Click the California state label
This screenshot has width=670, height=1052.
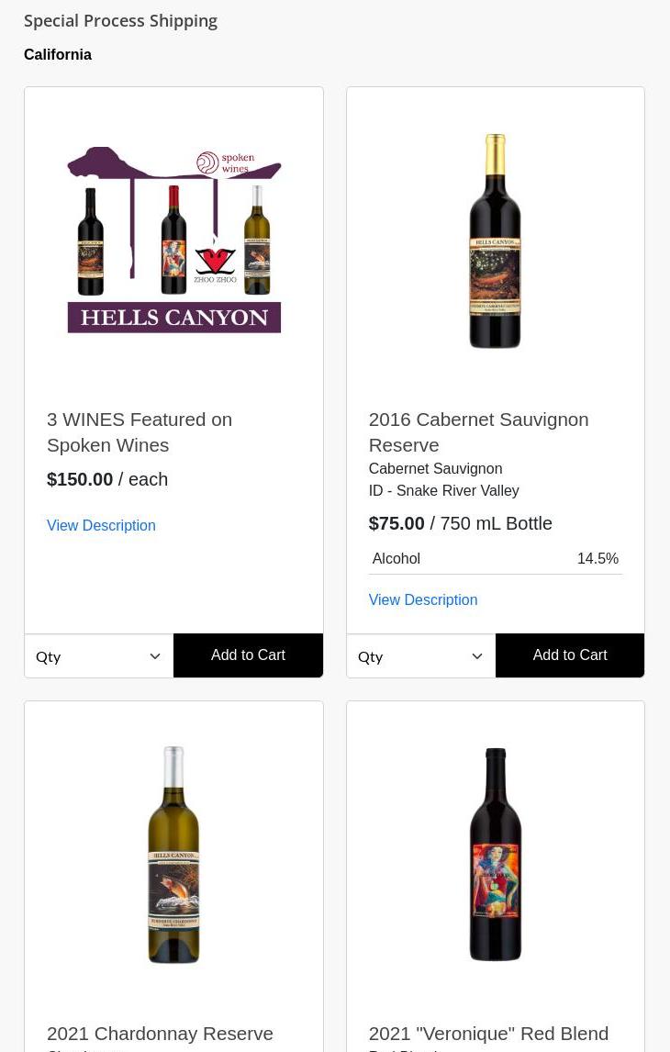pyautogui.click(x=58, y=54)
